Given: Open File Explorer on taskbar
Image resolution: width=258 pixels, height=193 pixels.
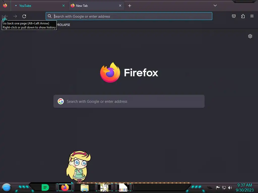Looking at the screenshot, I should point(85,187).
